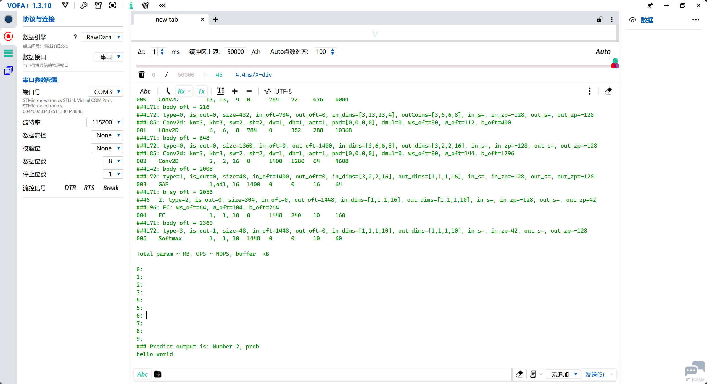Image resolution: width=707 pixels, height=384 pixels.
Task: Toggle the serial connection circle button
Action: pyautogui.click(x=9, y=19)
